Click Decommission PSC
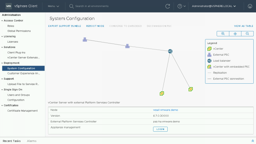This screenshot has height=144, width=256. [x=159, y=26]
